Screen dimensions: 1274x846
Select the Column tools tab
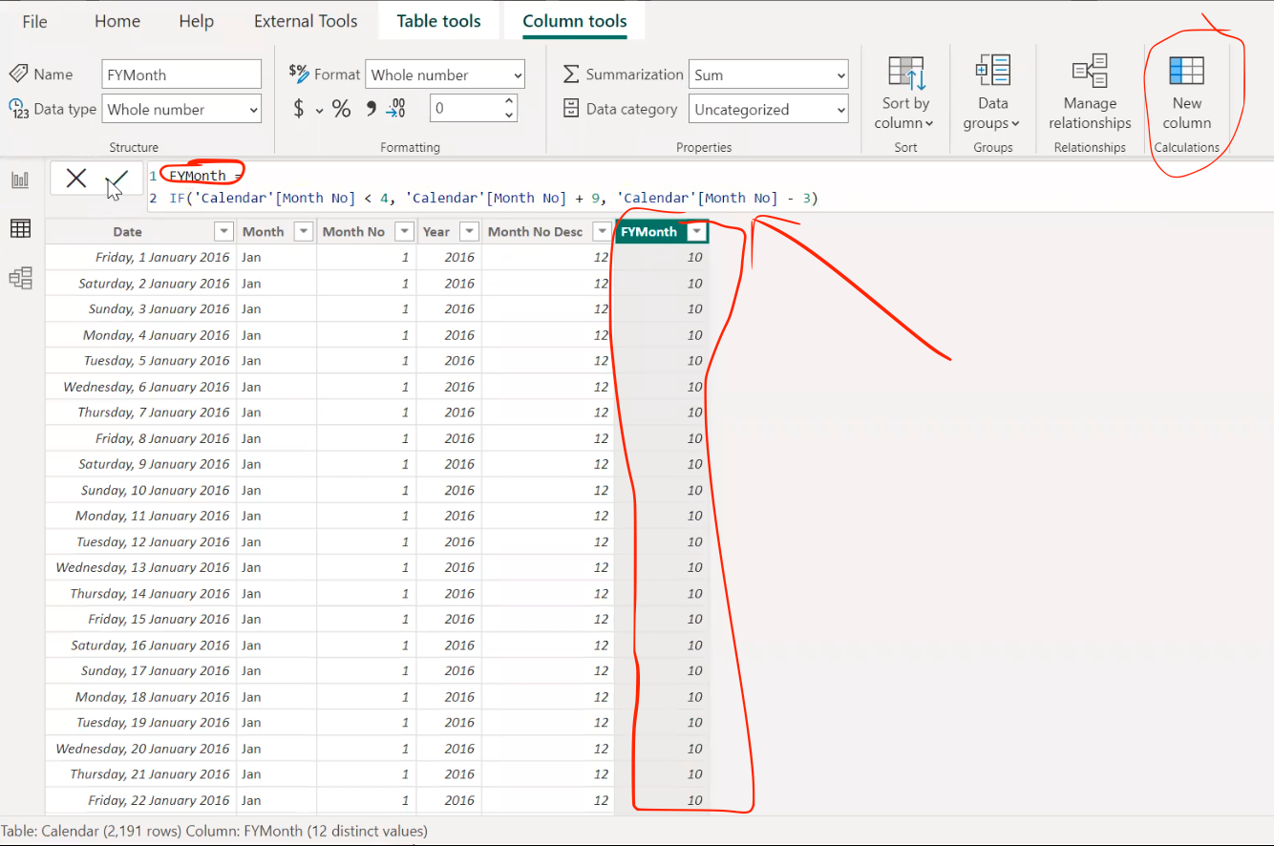pyautogui.click(x=575, y=21)
